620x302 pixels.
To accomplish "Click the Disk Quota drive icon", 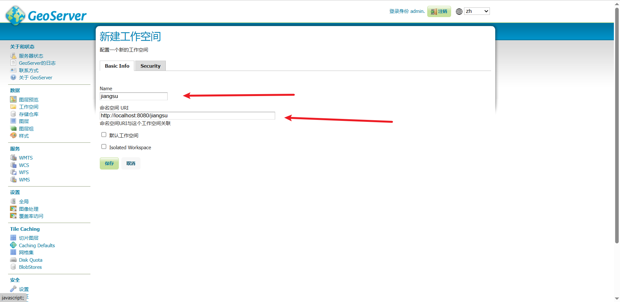I will 13,260.
